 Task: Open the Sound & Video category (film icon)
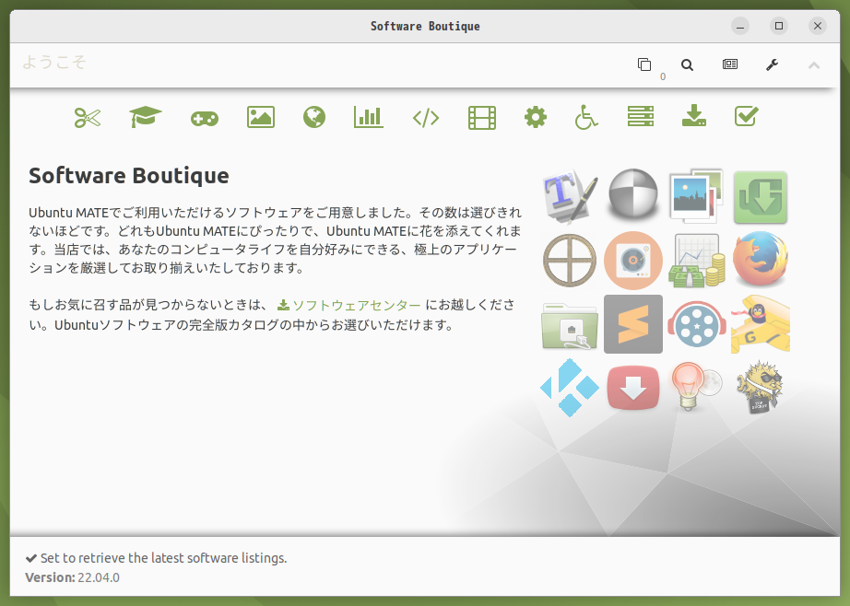point(482,118)
